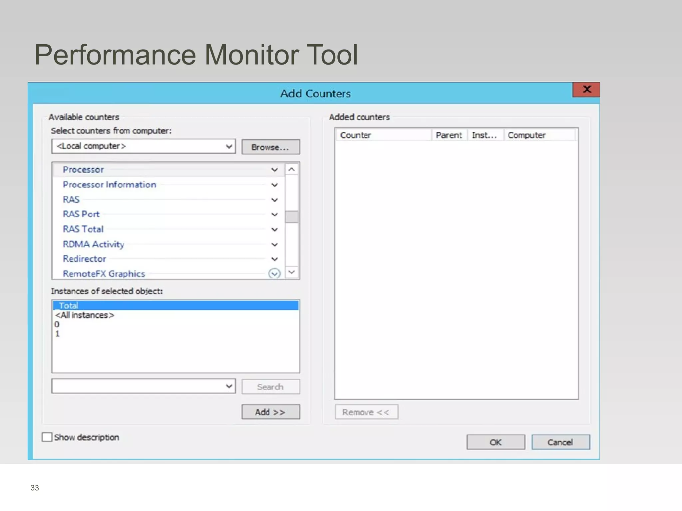Expand Processor Information chevron
The height and width of the screenshot is (511, 682).
(274, 185)
